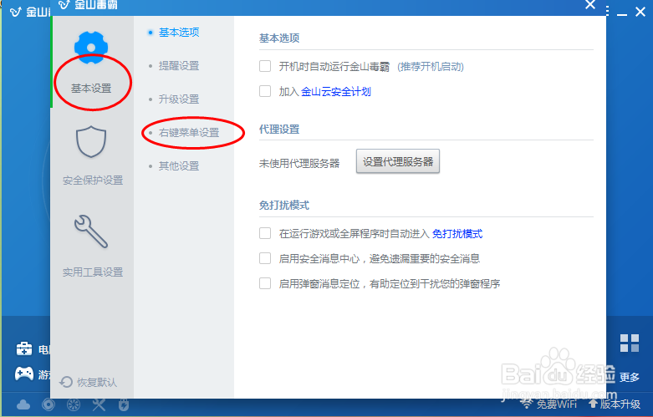Click the 恢复默认 text
Viewport: 653px width, 417px height.
point(97,382)
